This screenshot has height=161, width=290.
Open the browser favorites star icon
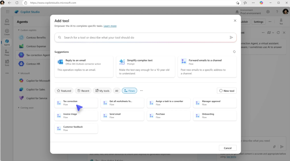click(245, 3)
